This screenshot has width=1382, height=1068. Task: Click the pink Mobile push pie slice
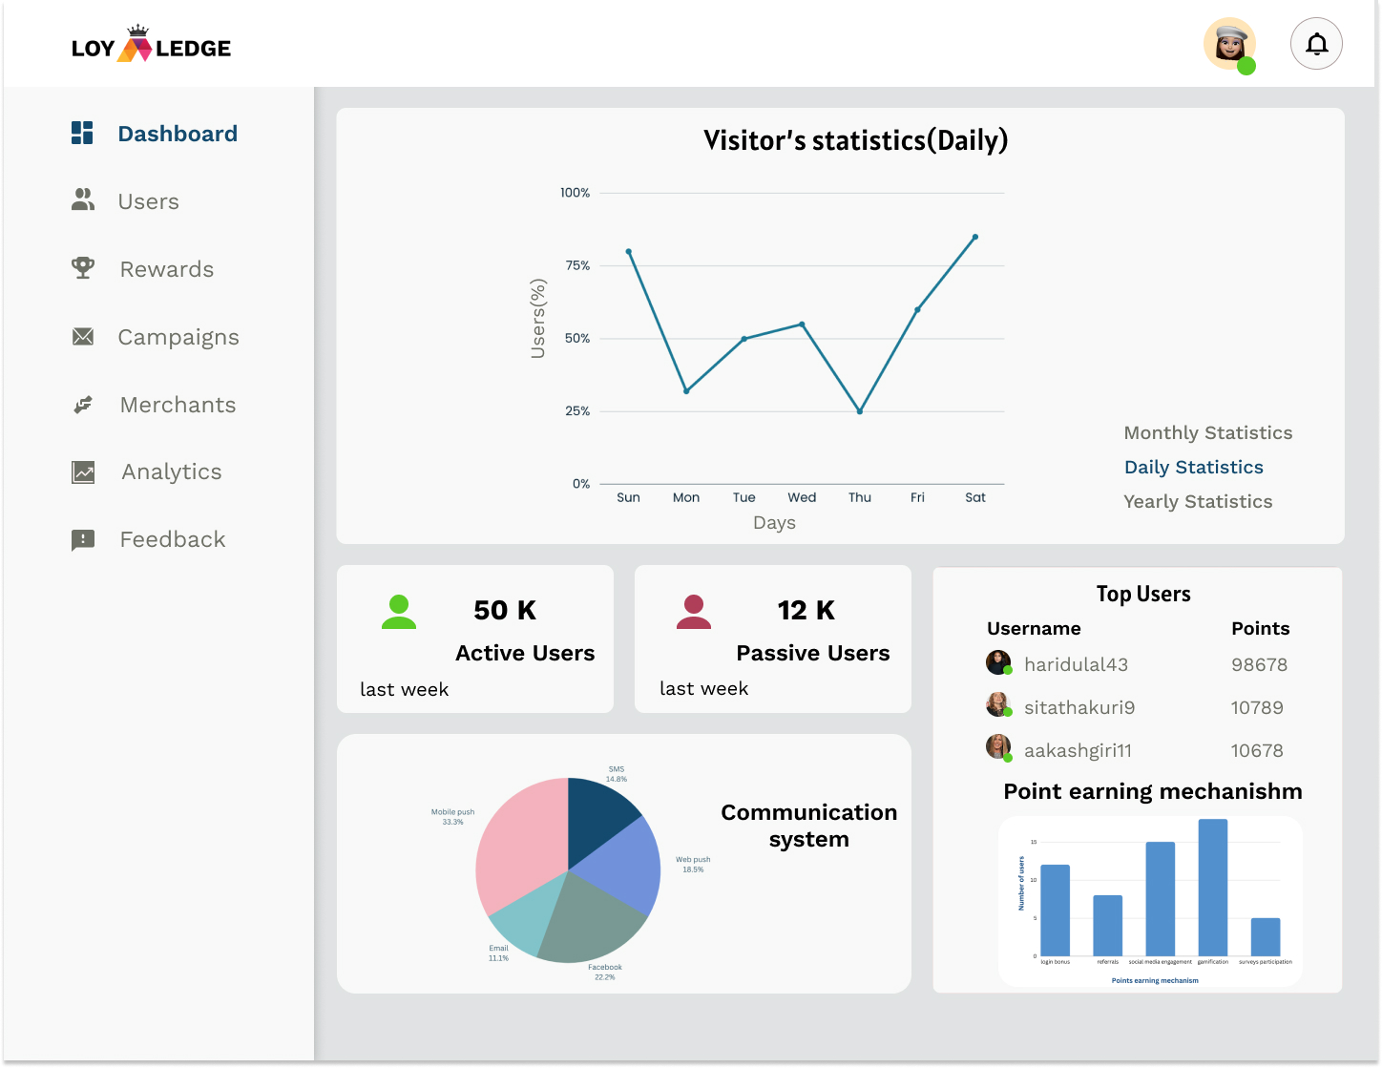tap(520, 840)
